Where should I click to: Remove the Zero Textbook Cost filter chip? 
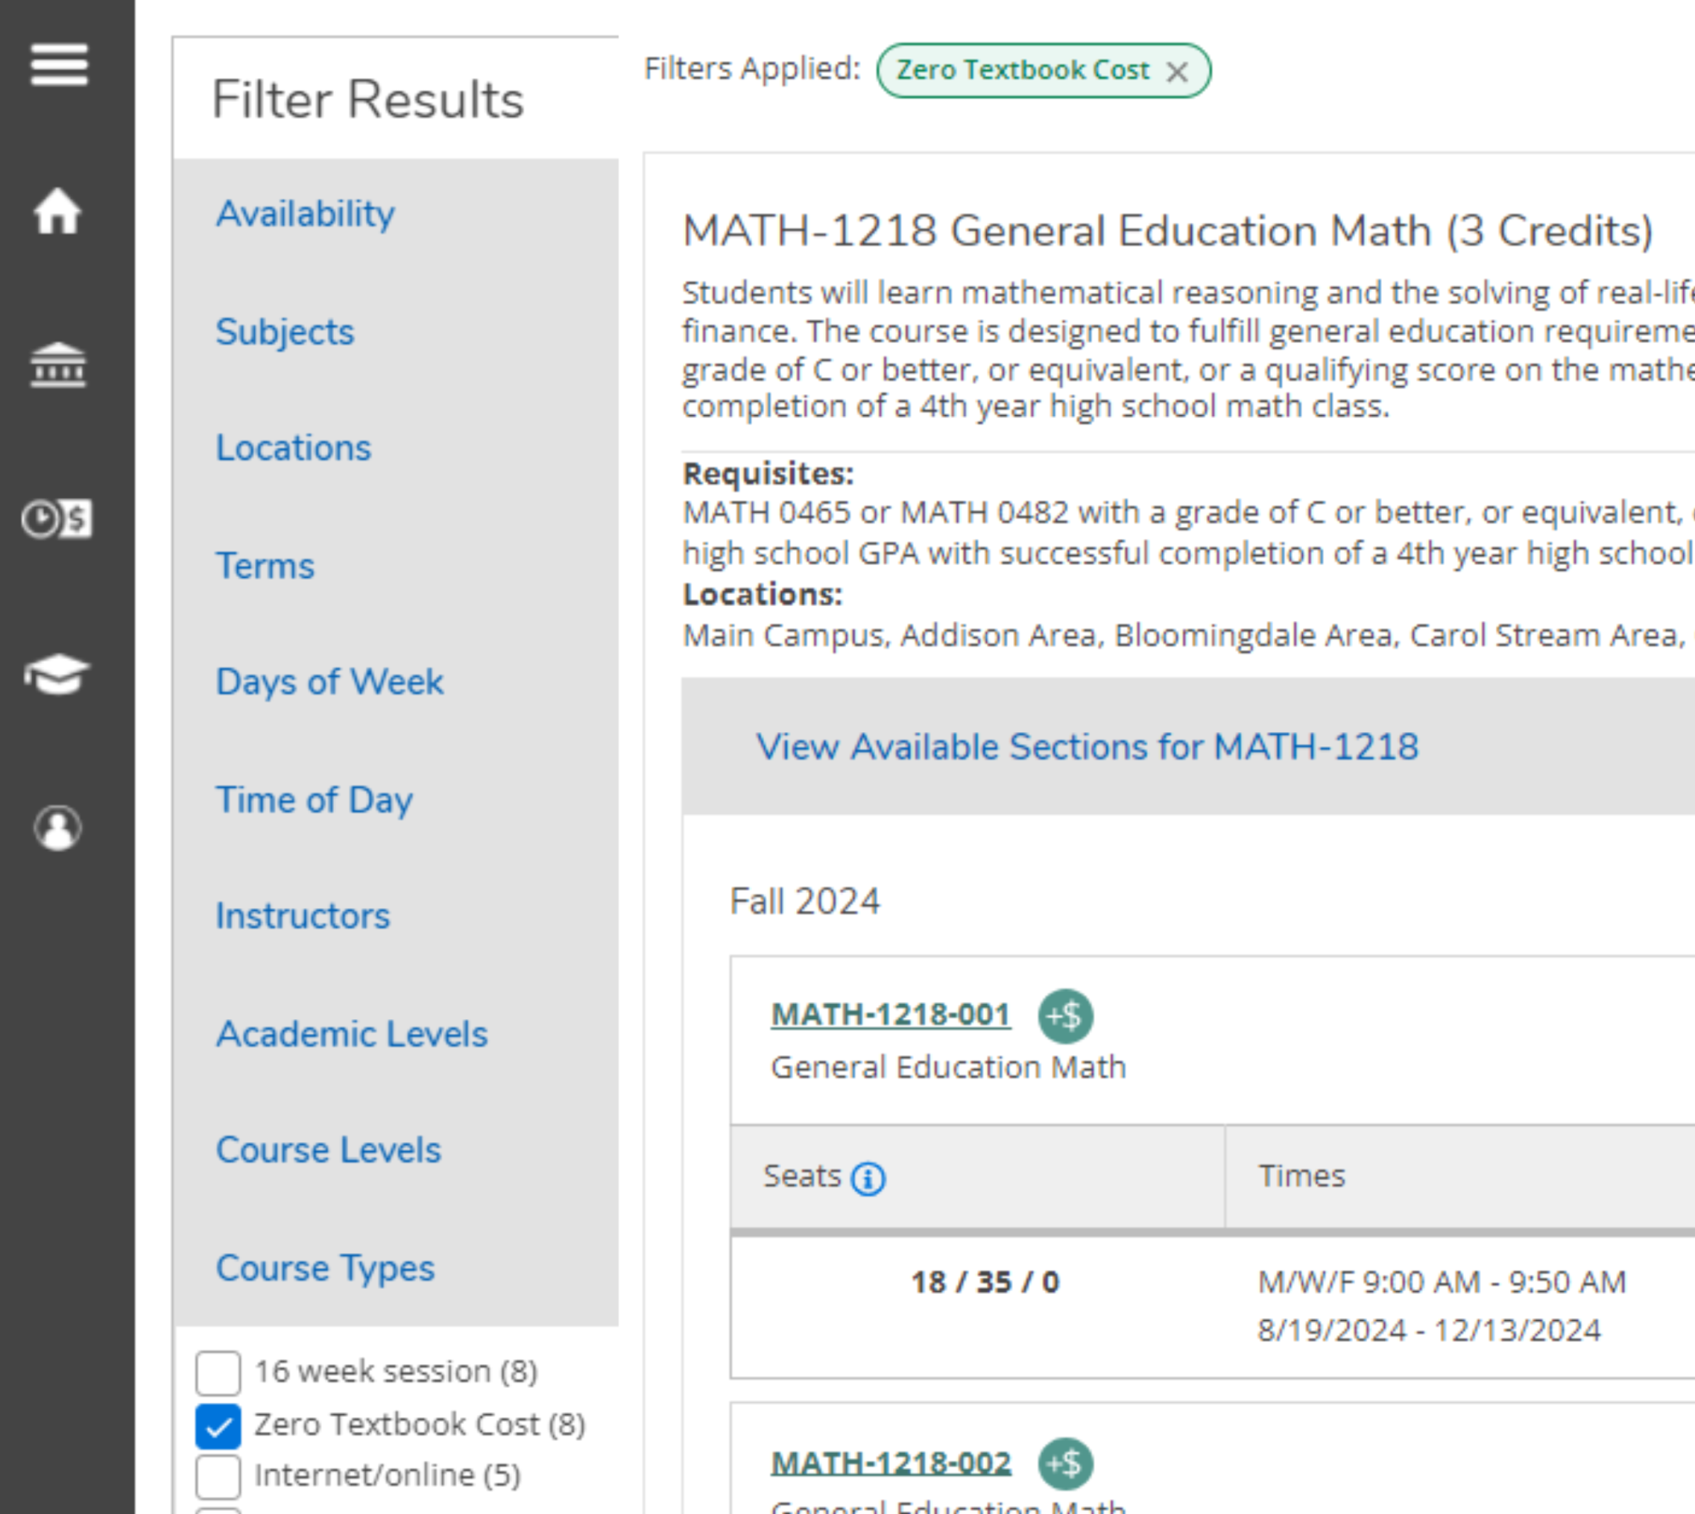coord(1177,72)
